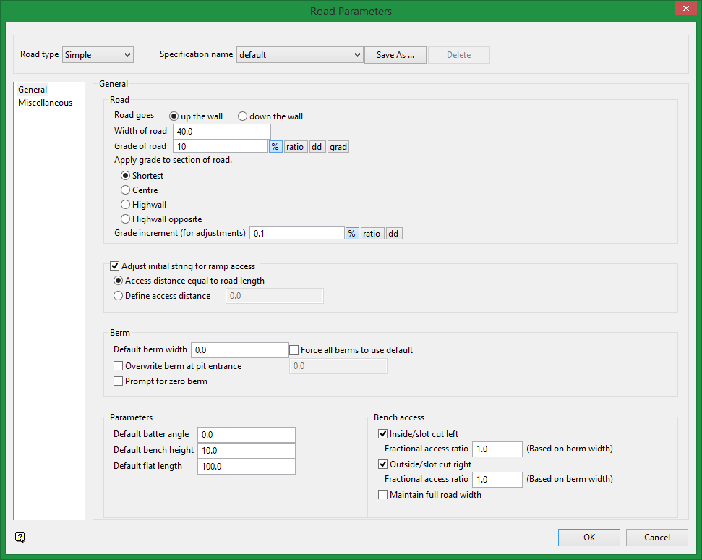Choose the ratio unit for Grade of road
The image size is (702, 560).
(x=294, y=147)
